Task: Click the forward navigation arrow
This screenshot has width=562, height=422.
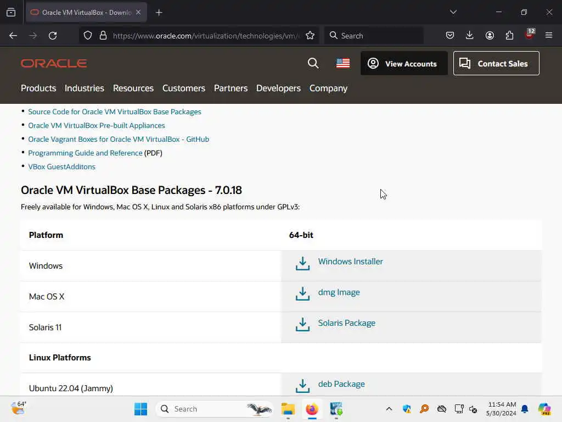Action: click(33, 36)
